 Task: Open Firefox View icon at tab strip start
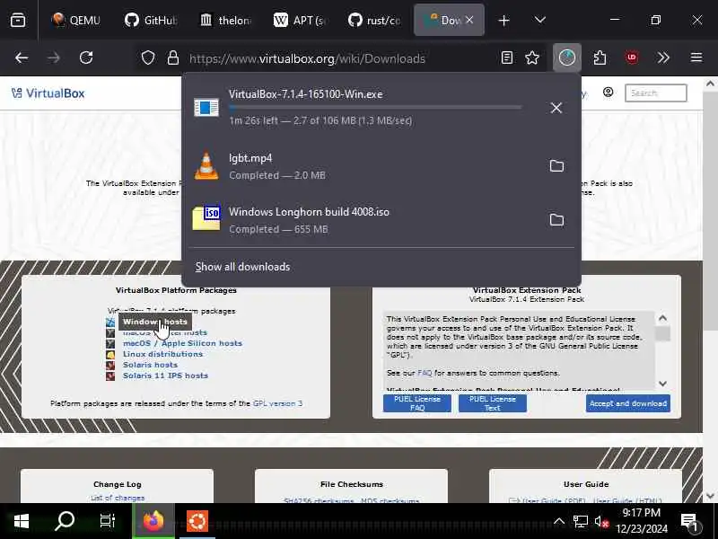pyautogui.click(x=18, y=20)
